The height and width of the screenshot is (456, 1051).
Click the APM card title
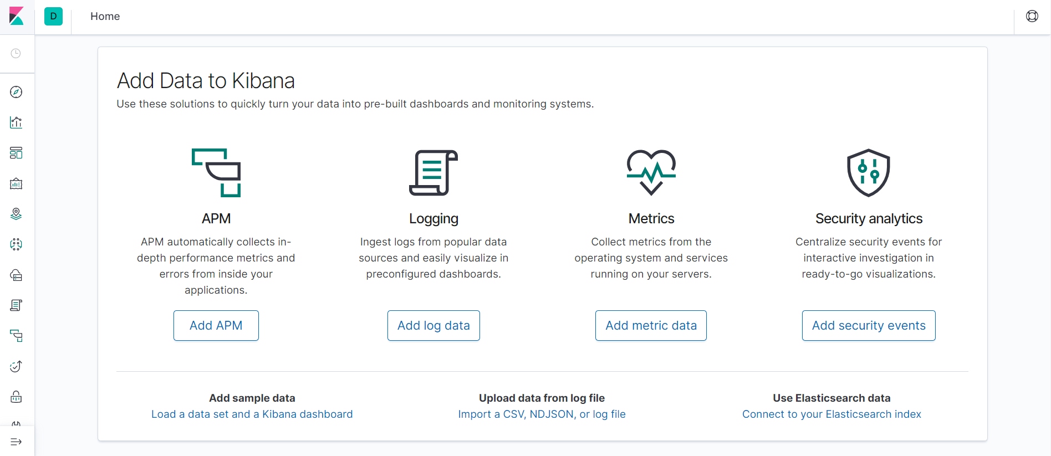click(x=216, y=218)
